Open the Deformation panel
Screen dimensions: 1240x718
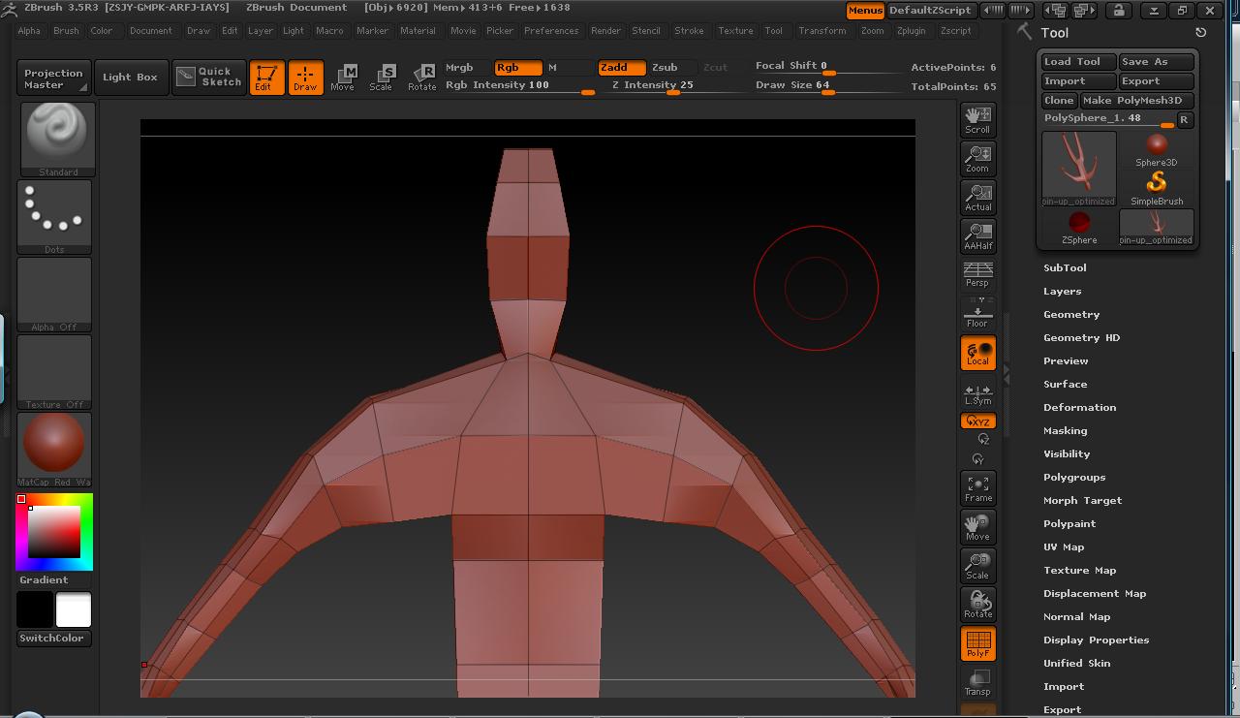(1079, 407)
